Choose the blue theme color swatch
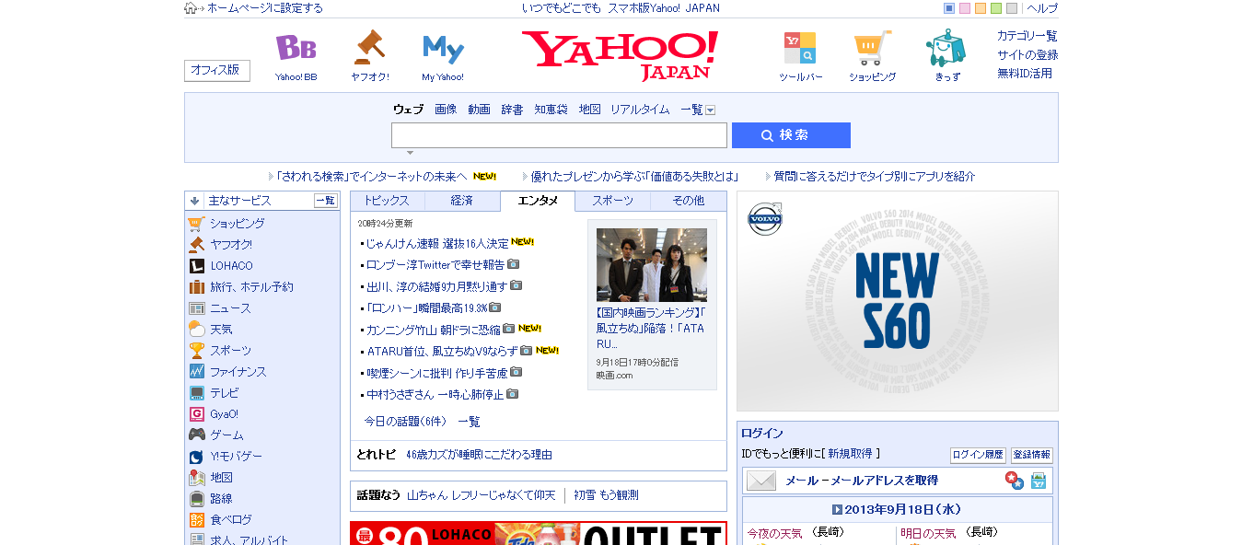This screenshot has width=1242, height=545. (x=949, y=8)
